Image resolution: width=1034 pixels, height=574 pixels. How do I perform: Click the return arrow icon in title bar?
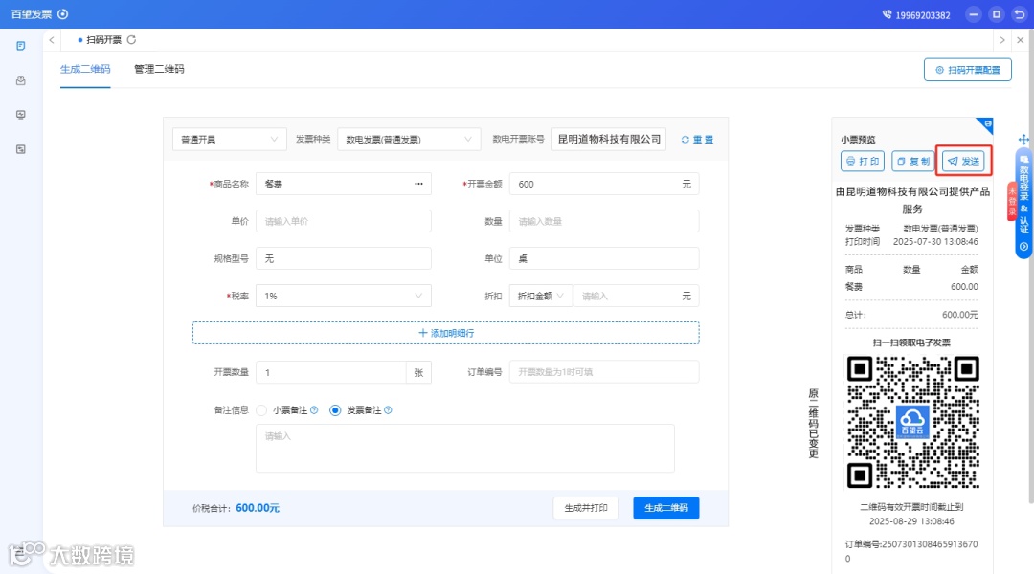pos(1020,13)
